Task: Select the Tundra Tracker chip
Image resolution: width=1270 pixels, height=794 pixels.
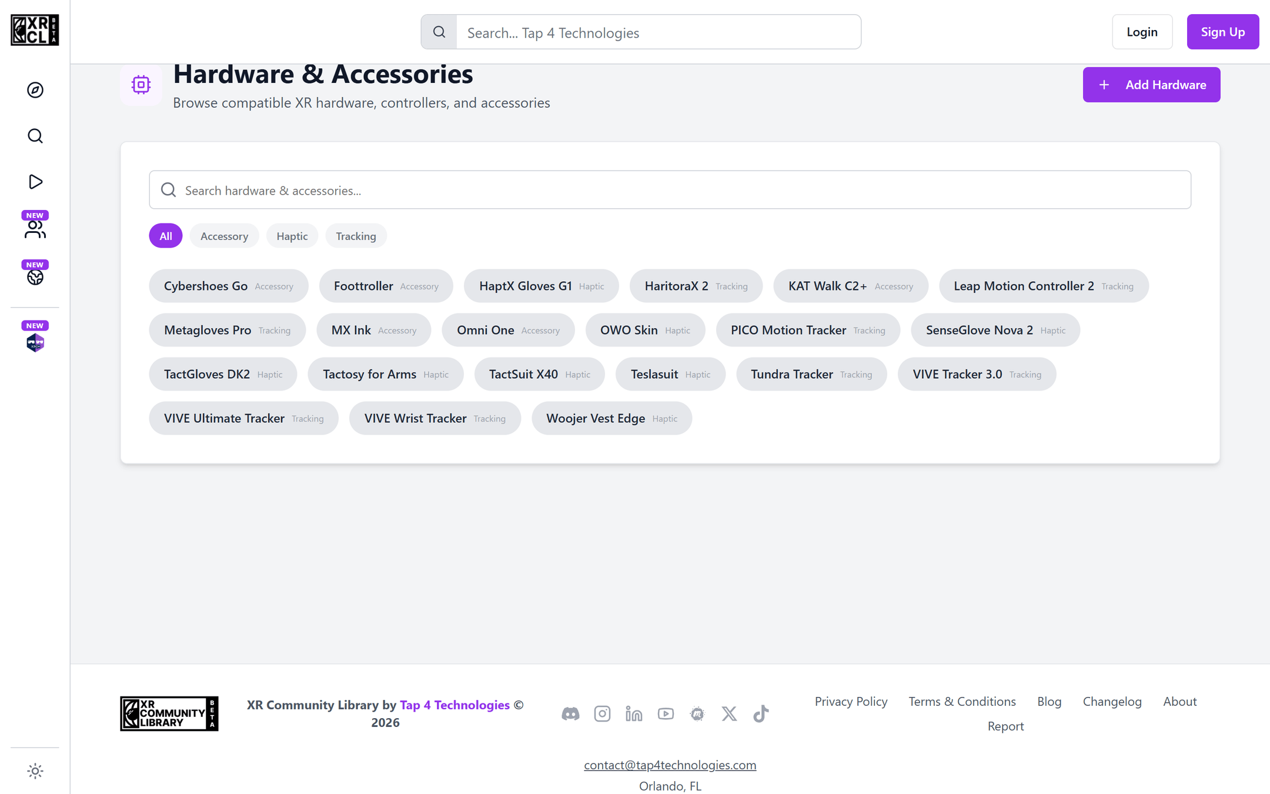Action: click(811, 374)
